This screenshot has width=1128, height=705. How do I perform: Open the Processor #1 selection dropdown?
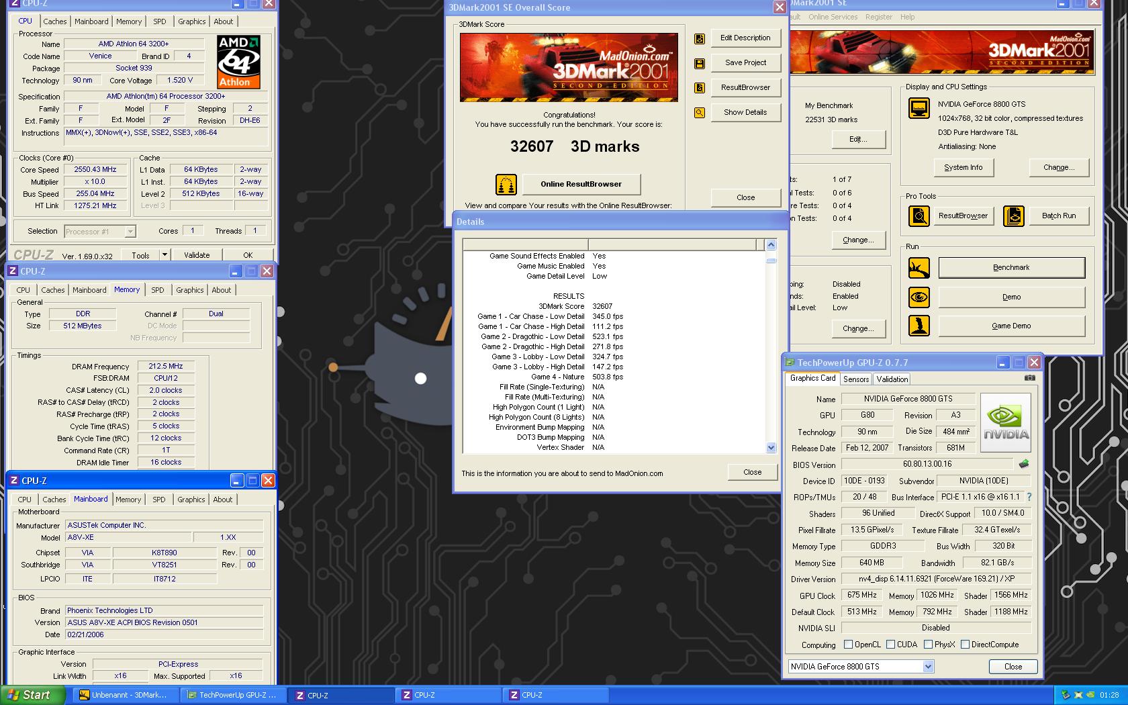pyautogui.click(x=130, y=232)
